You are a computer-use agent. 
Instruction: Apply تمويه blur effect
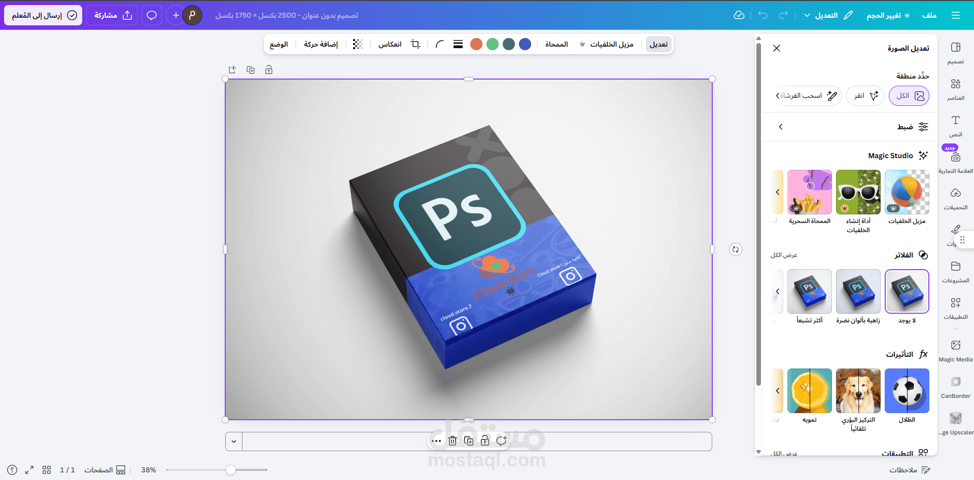click(810, 391)
